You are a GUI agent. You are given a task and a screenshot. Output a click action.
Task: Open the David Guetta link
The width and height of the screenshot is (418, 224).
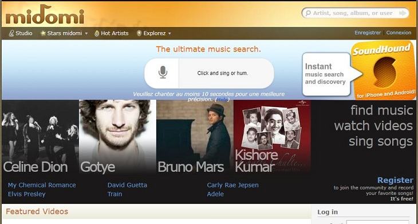pyautogui.click(x=127, y=185)
